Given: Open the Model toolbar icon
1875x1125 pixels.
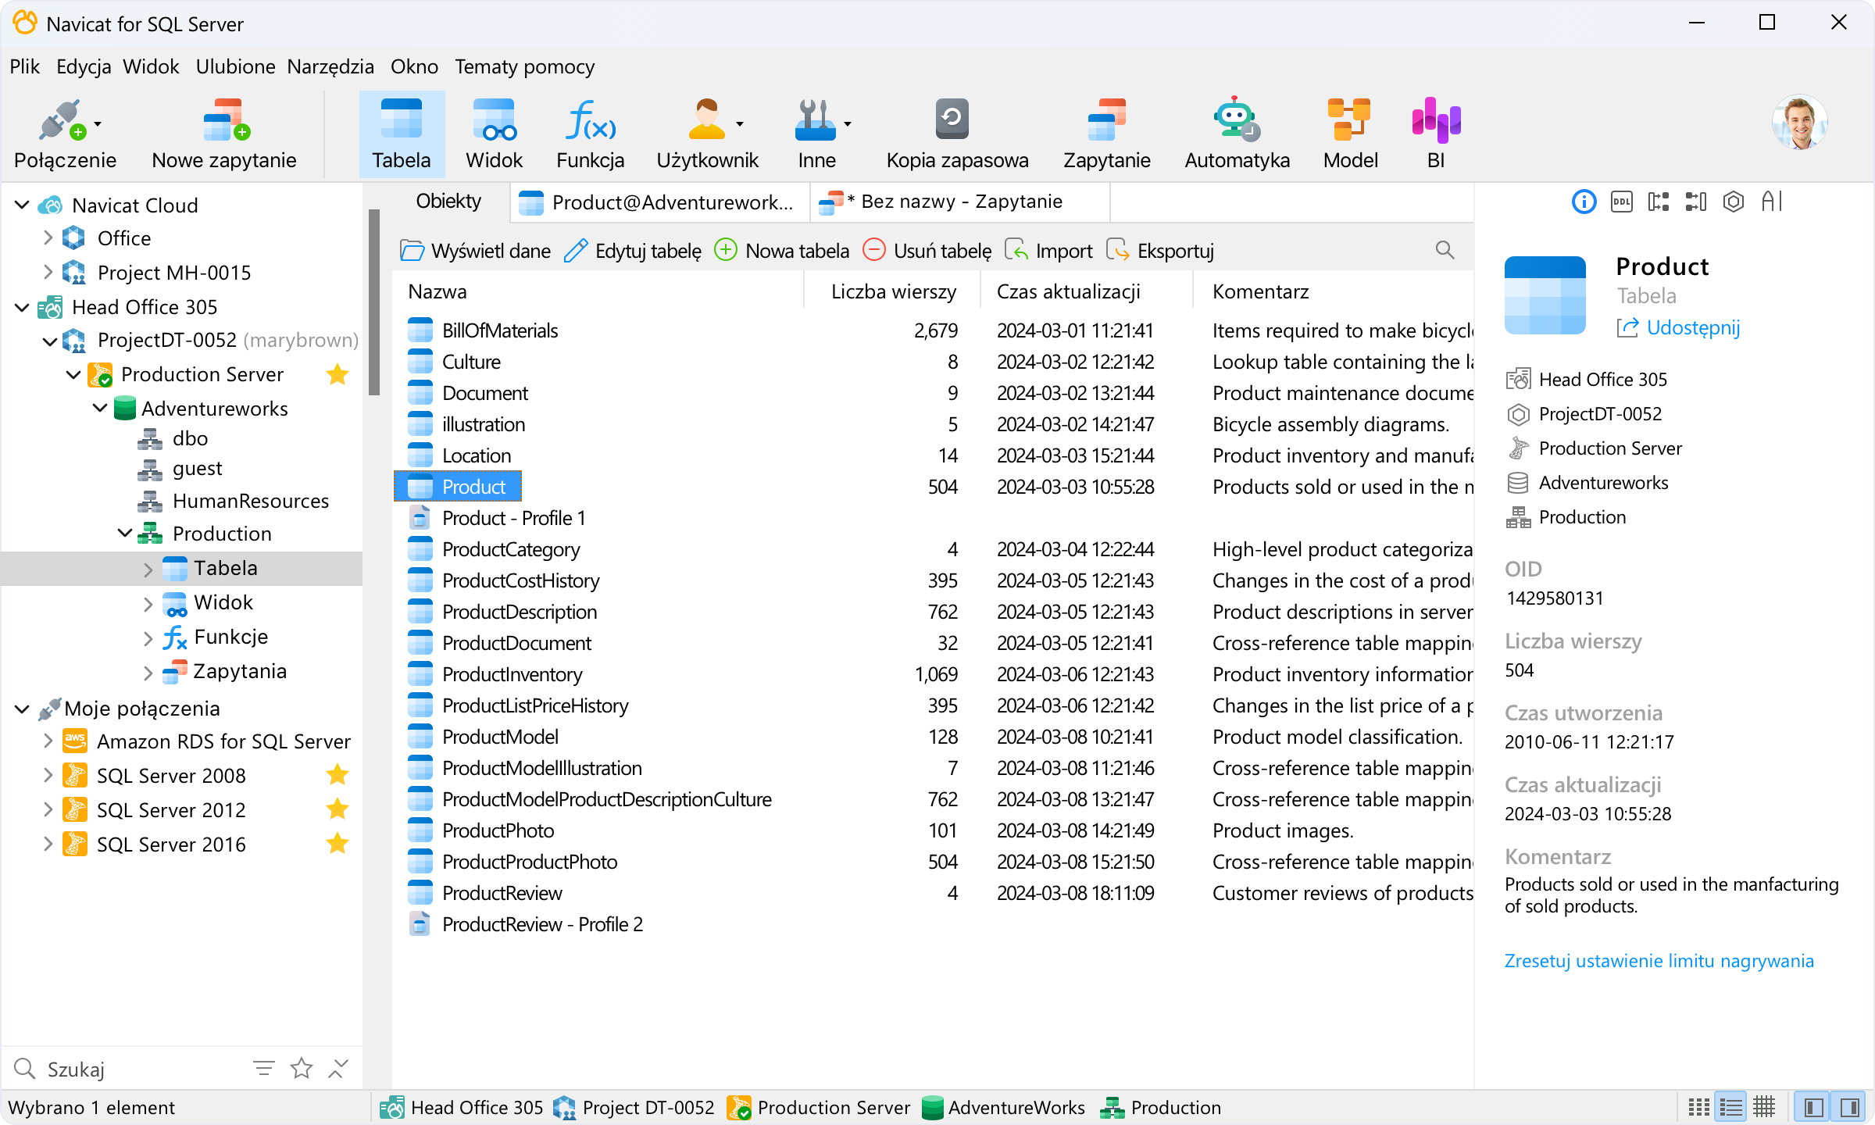Looking at the screenshot, I should pos(1350,134).
